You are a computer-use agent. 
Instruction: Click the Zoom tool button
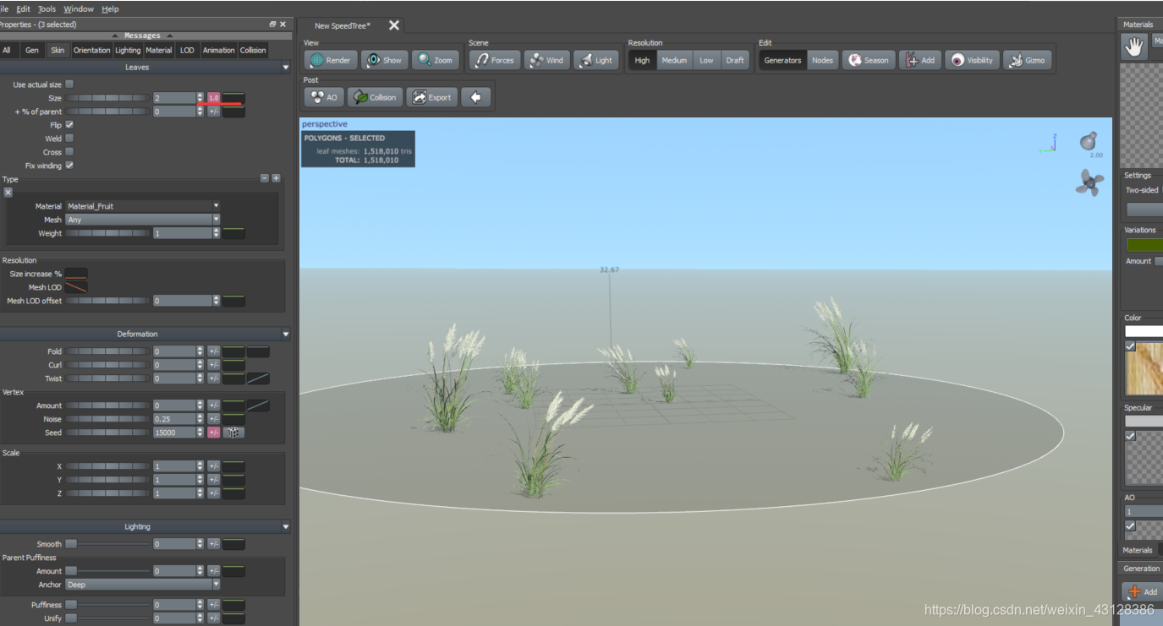(435, 60)
